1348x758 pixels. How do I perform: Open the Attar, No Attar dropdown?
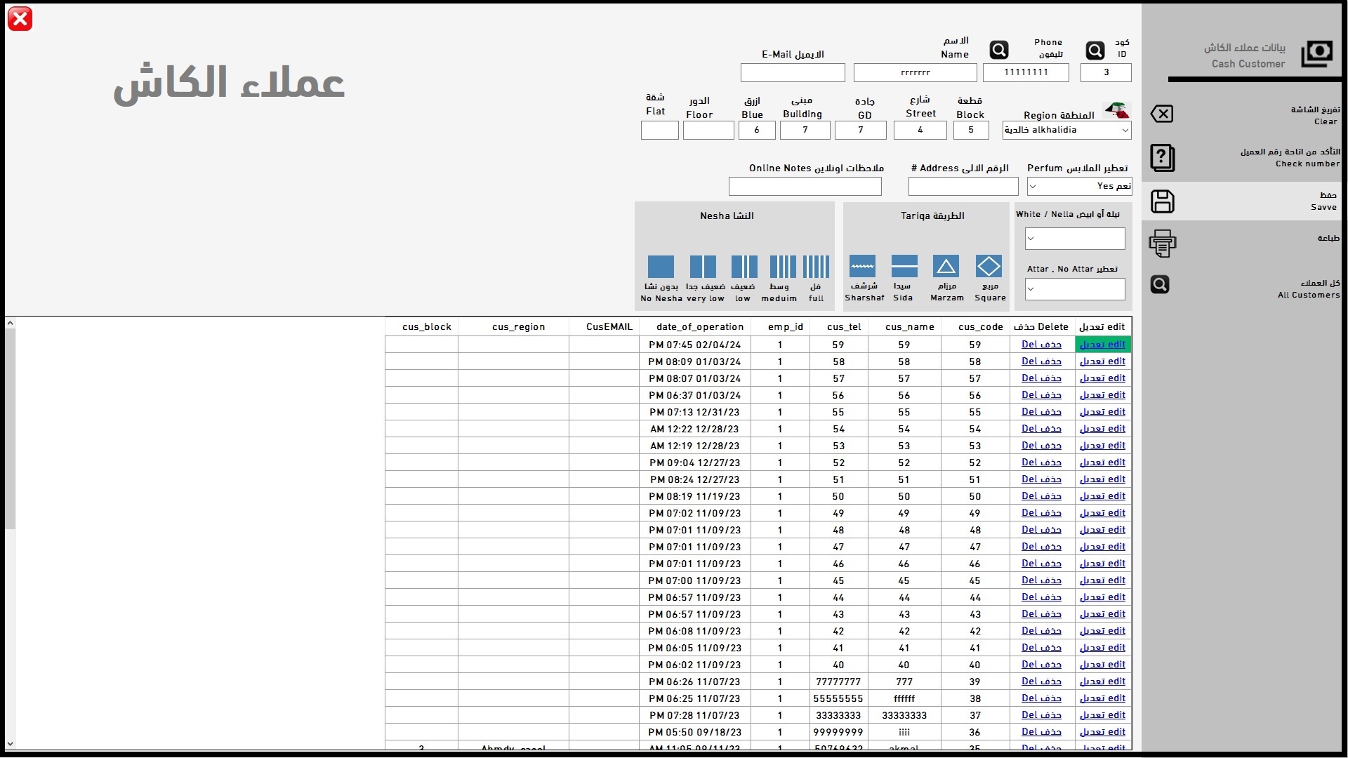(1075, 289)
